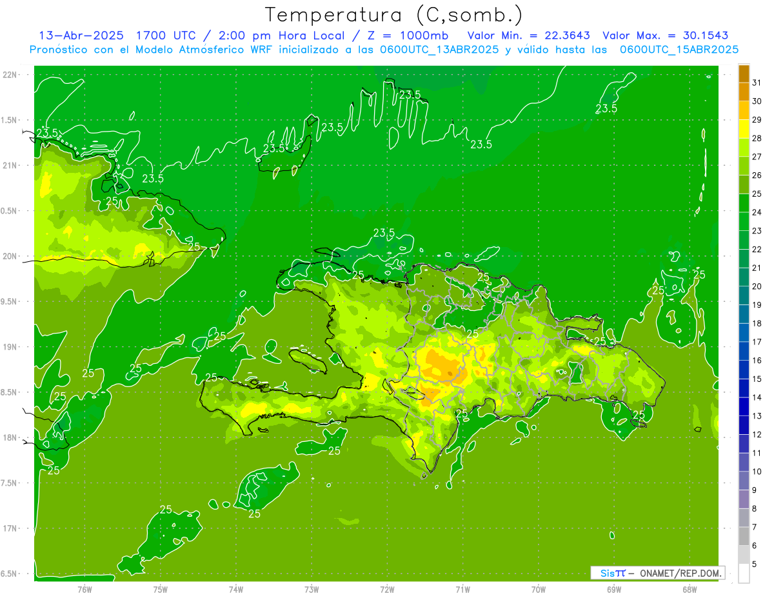Click the colorbar value '27'
The width and height of the screenshot is (774, 598).
[757, 157]
